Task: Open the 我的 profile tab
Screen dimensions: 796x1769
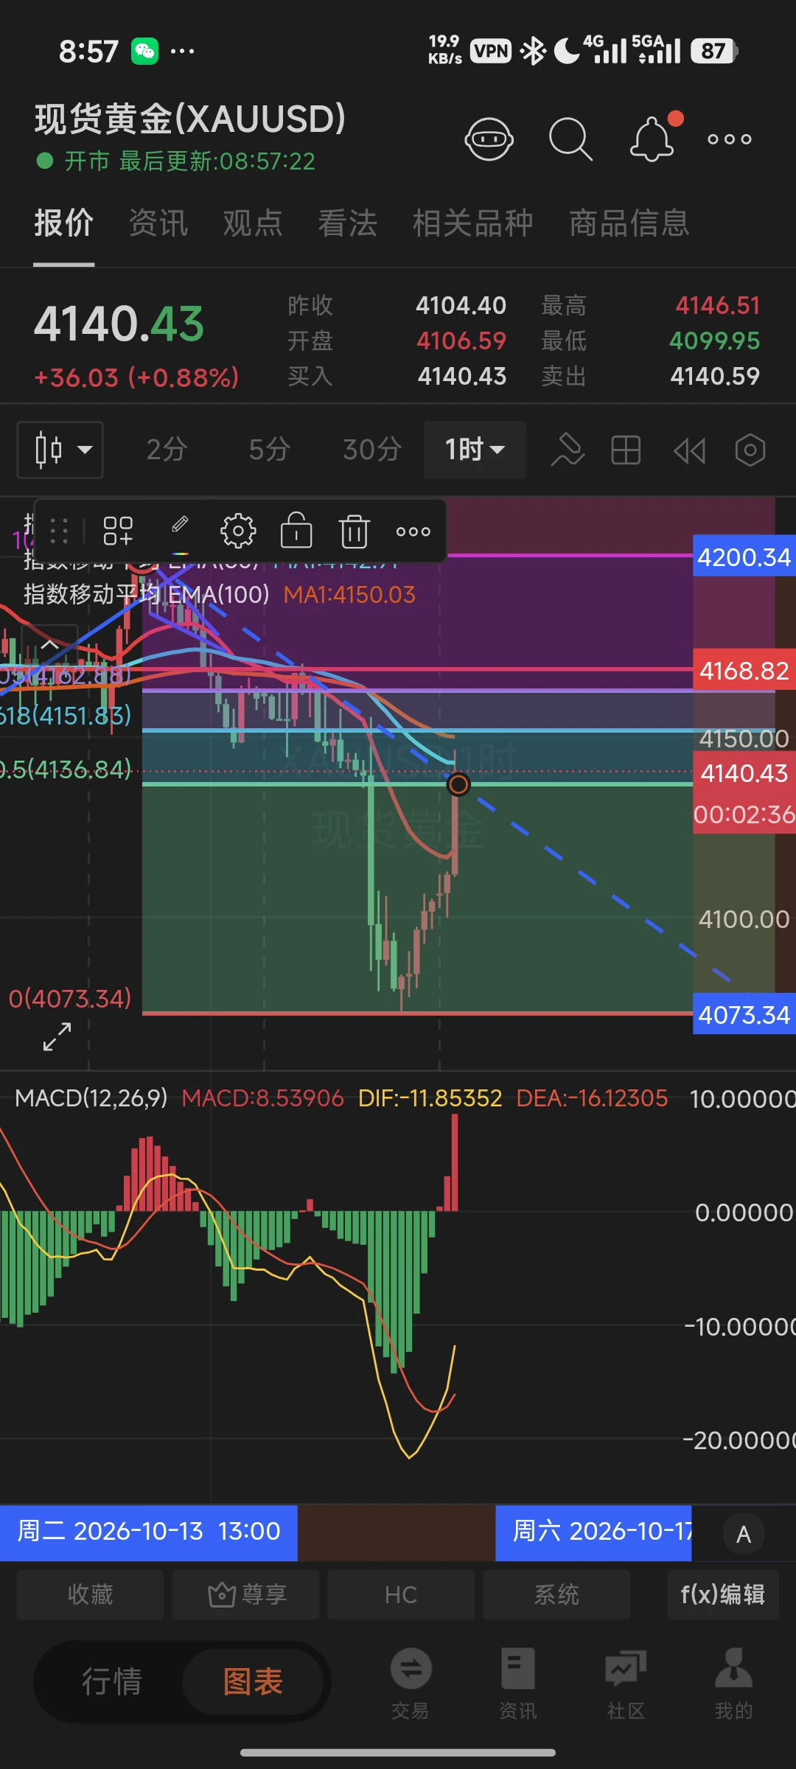Action: [x=733, y=1683]
